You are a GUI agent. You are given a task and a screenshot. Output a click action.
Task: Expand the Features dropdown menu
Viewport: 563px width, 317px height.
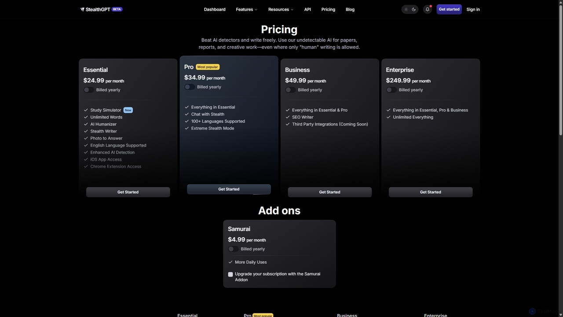(x=247, y=9)
